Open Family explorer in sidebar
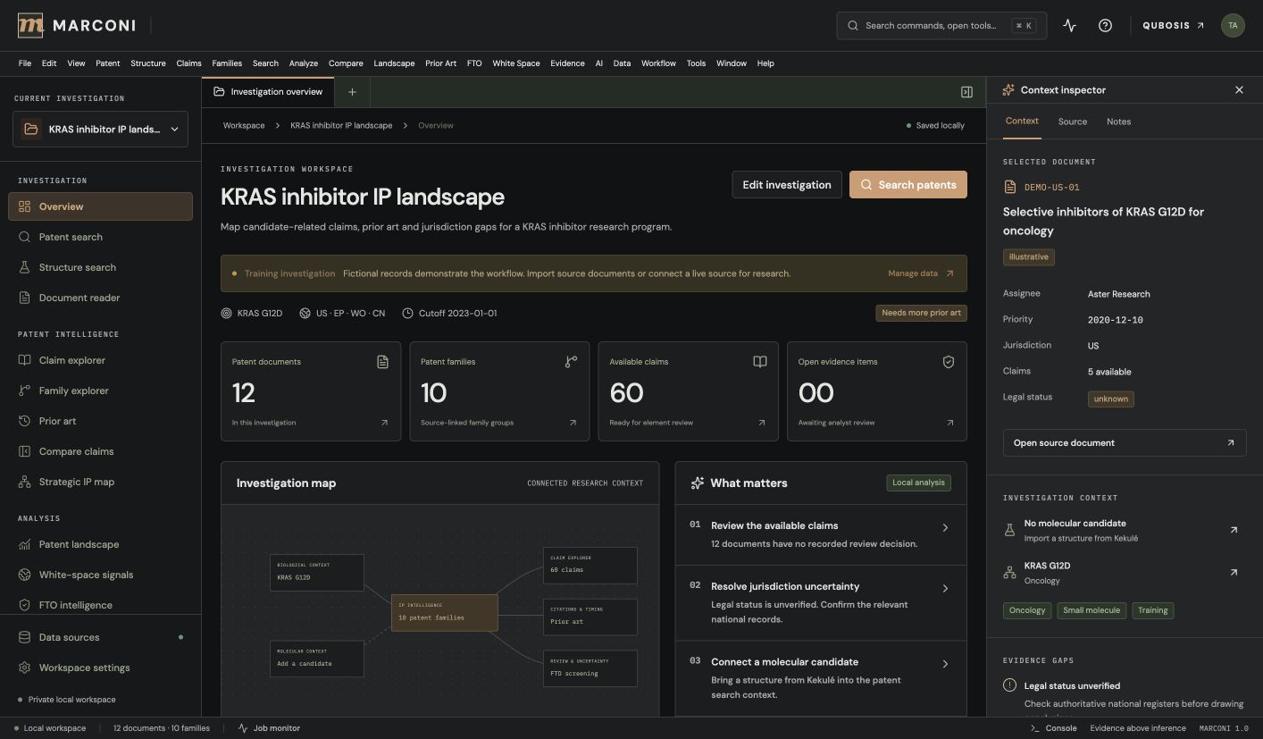This screenshot has width=1263, height=739. 100,390
